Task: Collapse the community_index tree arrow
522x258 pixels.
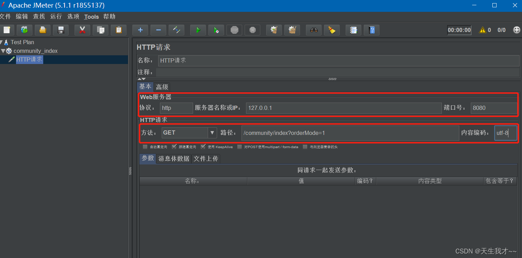Action: point(3,51)
